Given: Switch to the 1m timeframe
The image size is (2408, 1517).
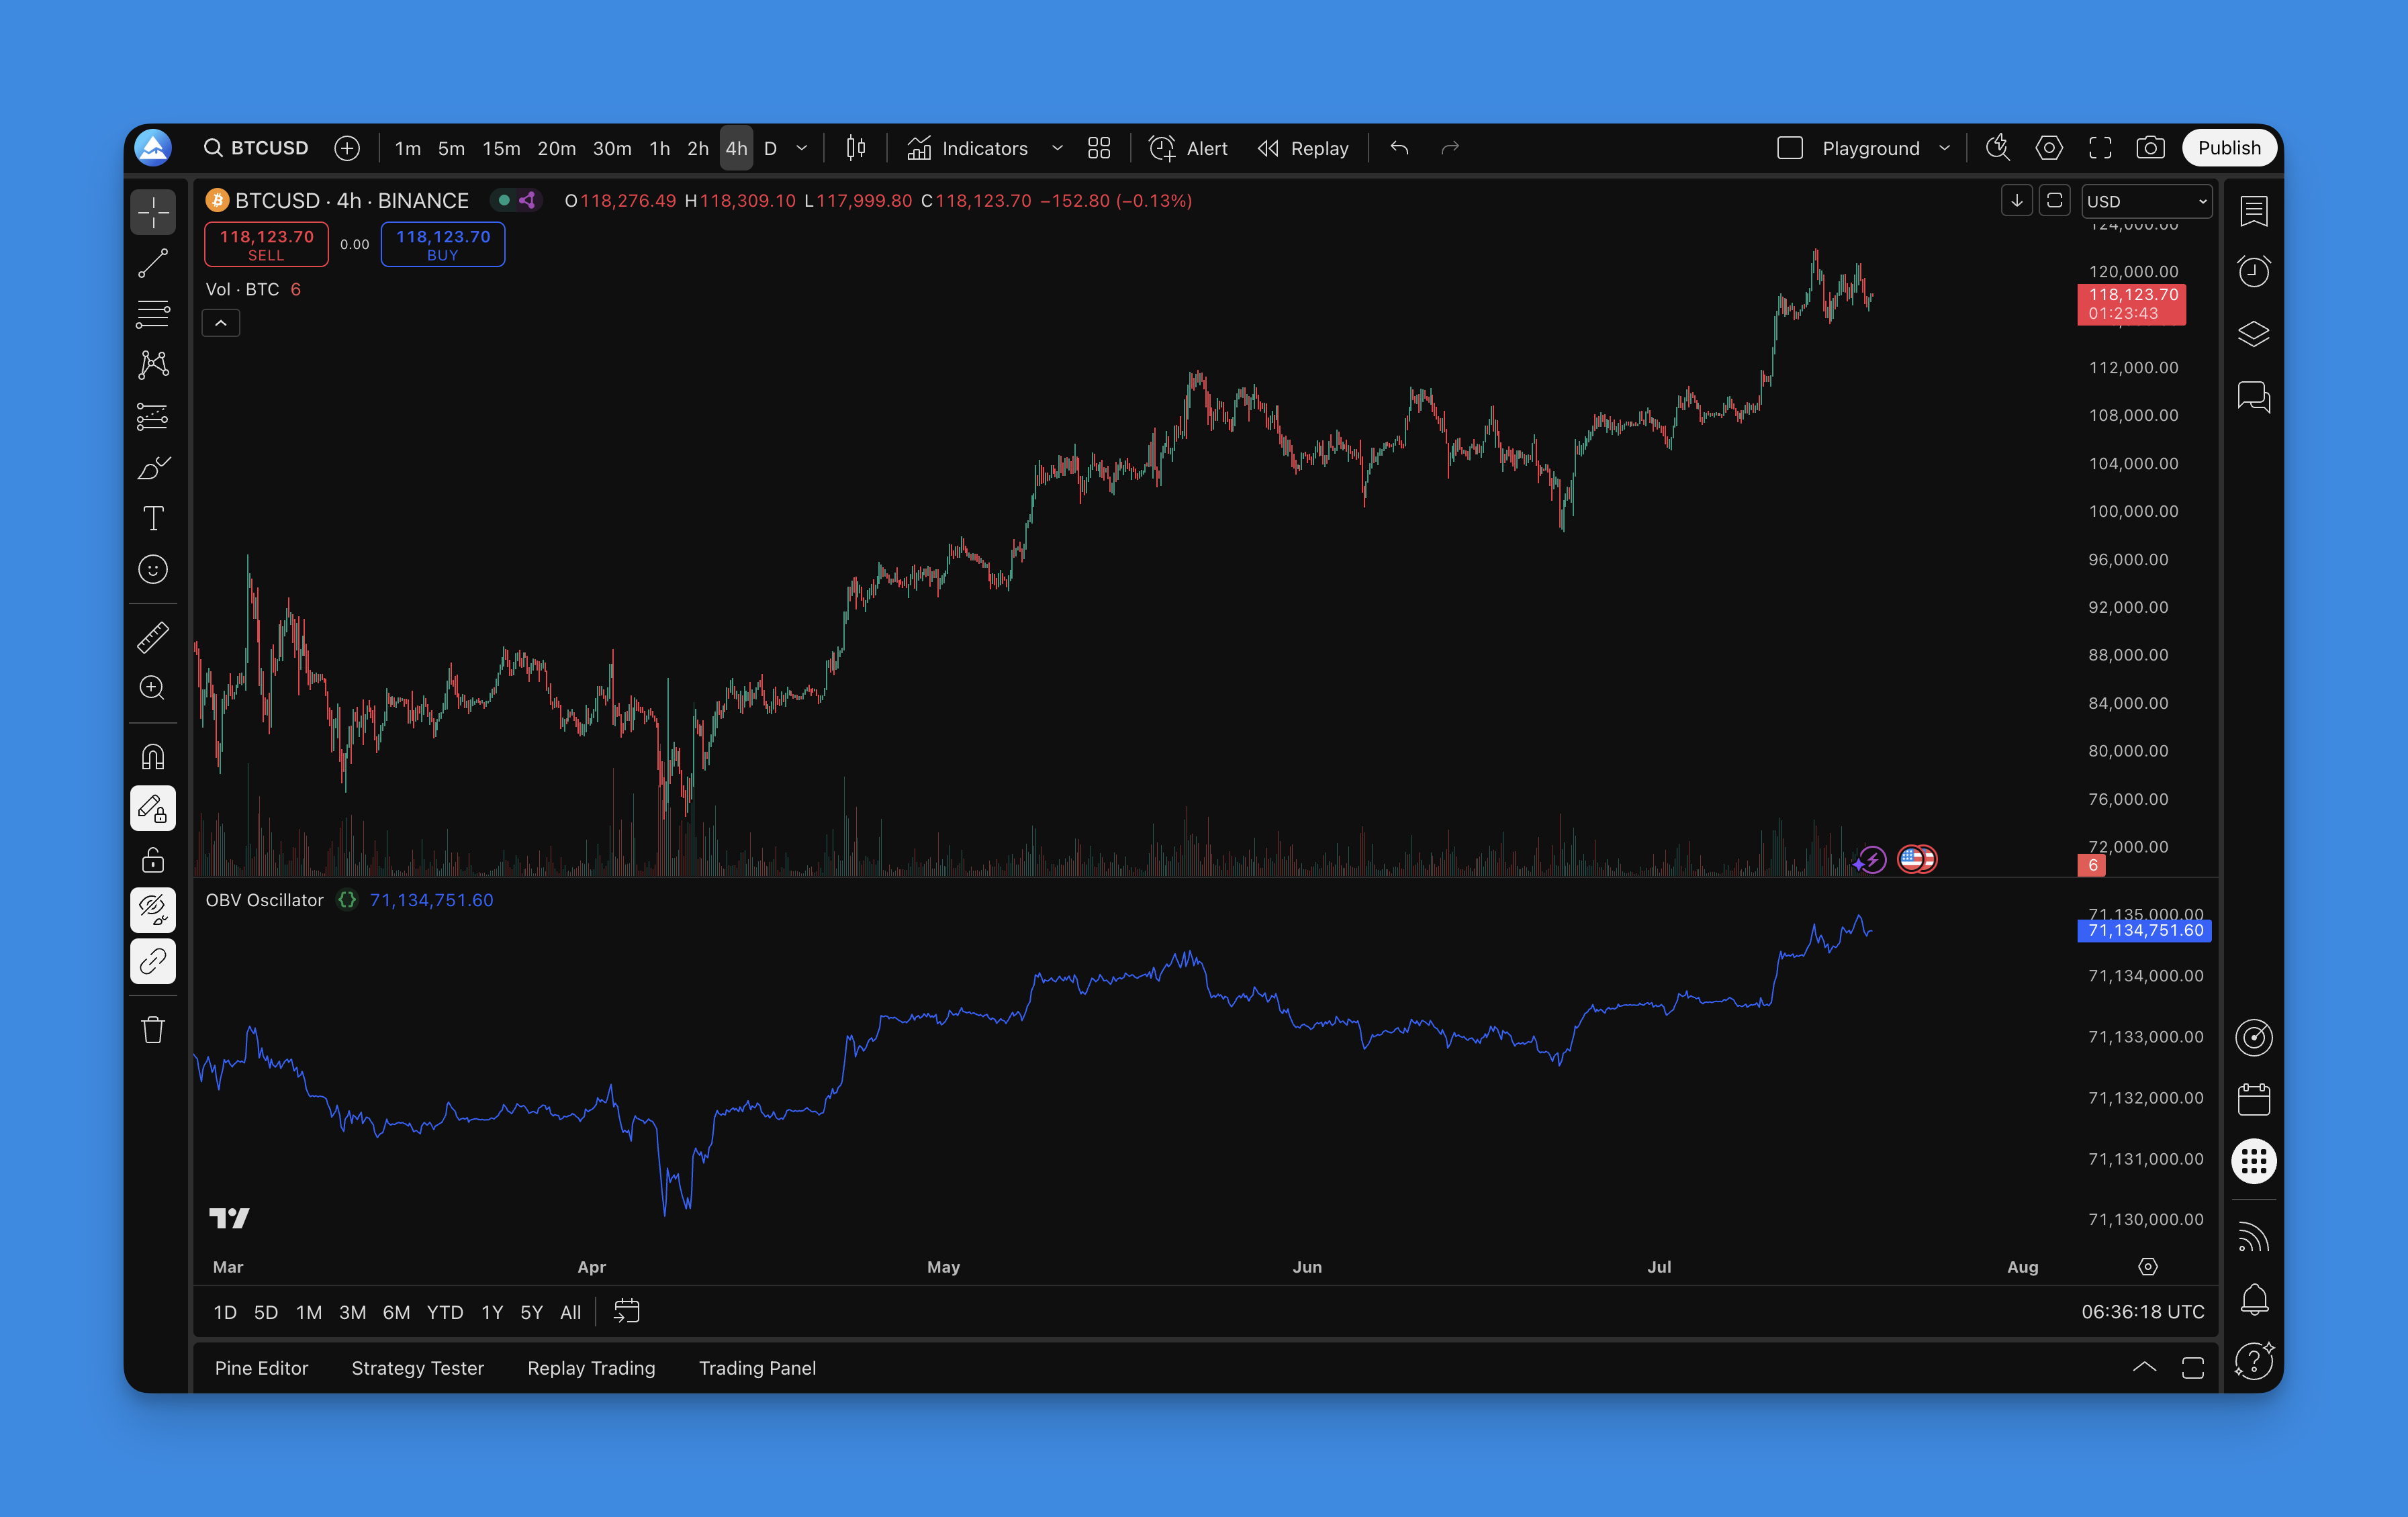Looking at the screenshot, I should [407, 148].
